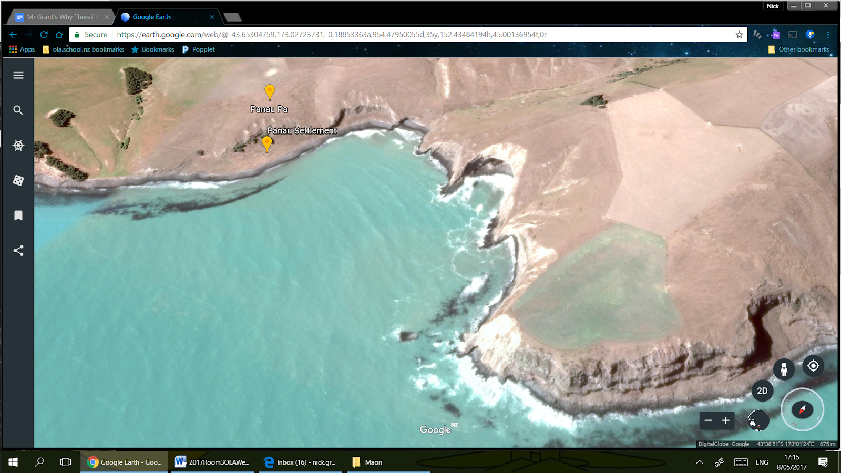Open the Google Earth search tool
This screenshot has height=473, width=841.
[x=18, y=110]
